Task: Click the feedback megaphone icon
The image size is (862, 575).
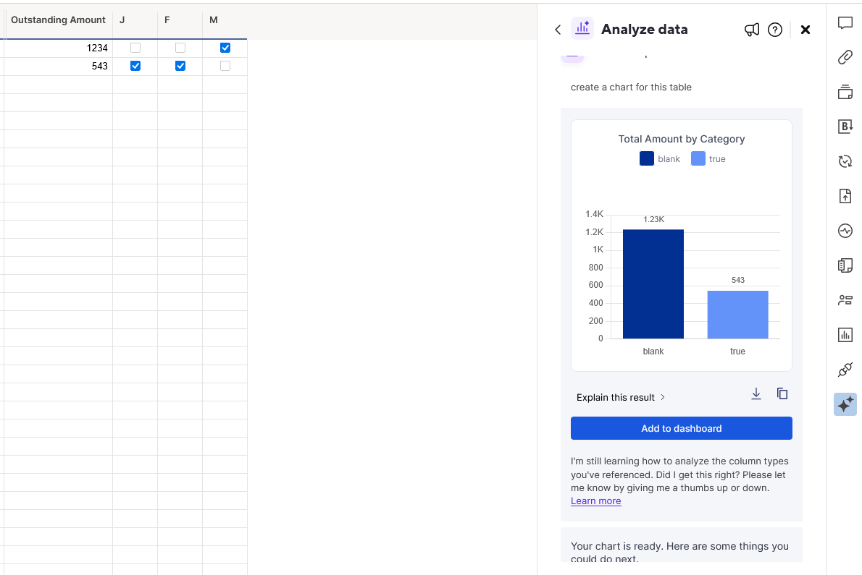Action: click(751, 30)
